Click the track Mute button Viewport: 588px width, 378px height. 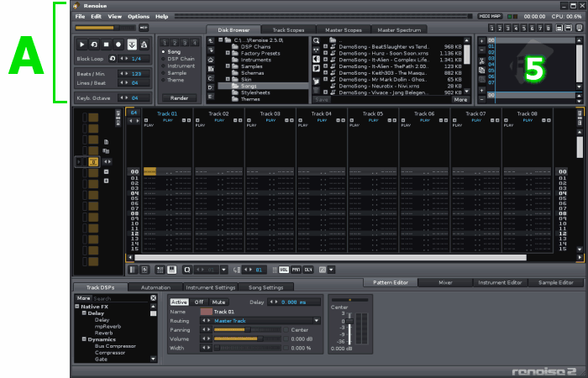pyautogui.click(x=218, y=302)
